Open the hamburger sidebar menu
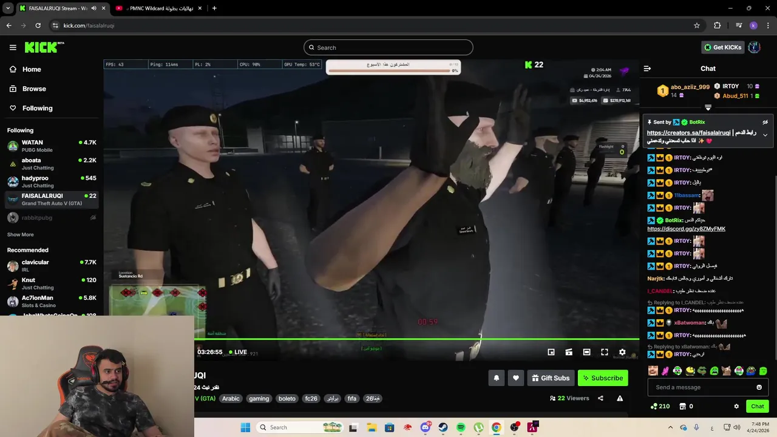Viewport: 777px width, 437px height. 13,47
